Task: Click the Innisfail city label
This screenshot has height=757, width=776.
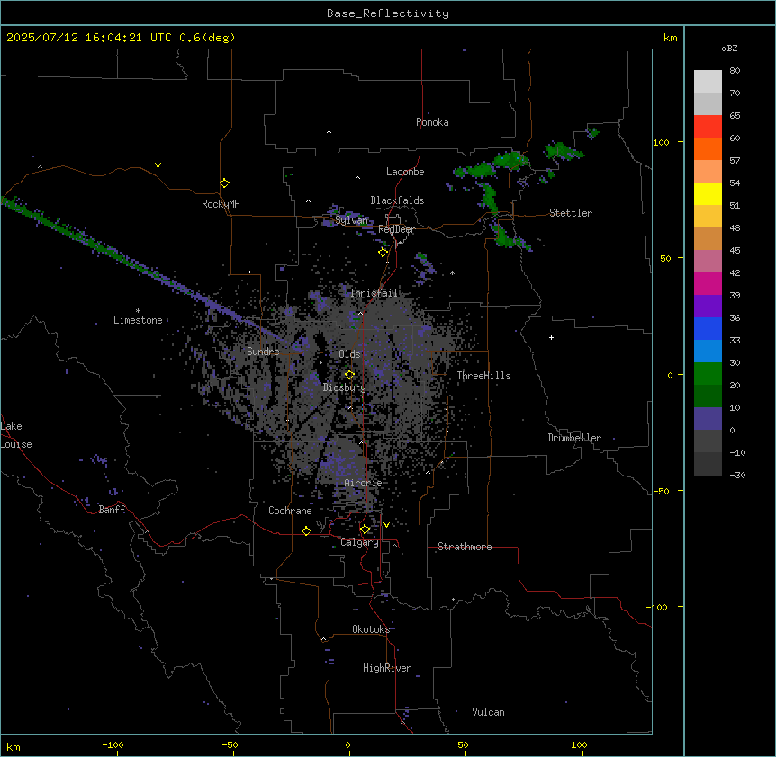Action: click(374, 293)
